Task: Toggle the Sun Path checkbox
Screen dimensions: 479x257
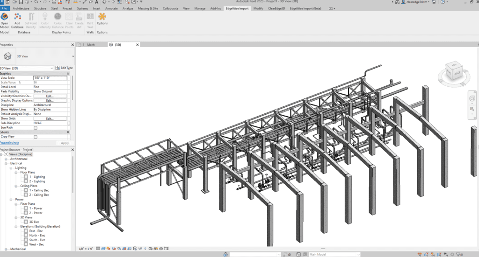Action: click(36, 128)
